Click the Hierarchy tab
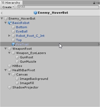This screenshot has height=107, width=100. (x=11, y=3)
